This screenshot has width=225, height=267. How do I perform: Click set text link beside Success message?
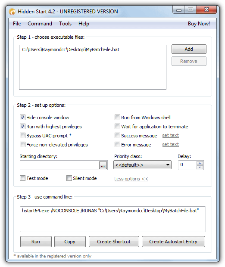pyautogui.click(x=170, y=135)
